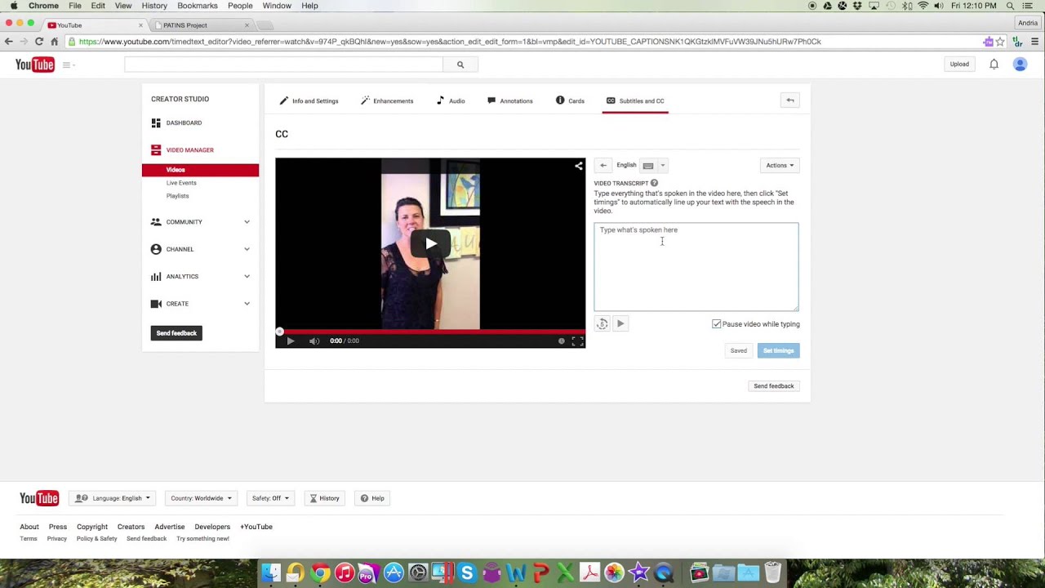
Task: Click the transcript text area
Action: pyautogui.click(x=696, y=266)
